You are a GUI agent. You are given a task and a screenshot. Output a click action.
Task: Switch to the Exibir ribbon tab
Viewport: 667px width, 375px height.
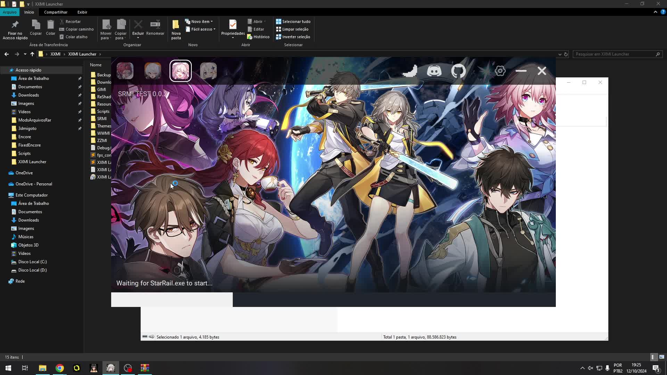82,12
